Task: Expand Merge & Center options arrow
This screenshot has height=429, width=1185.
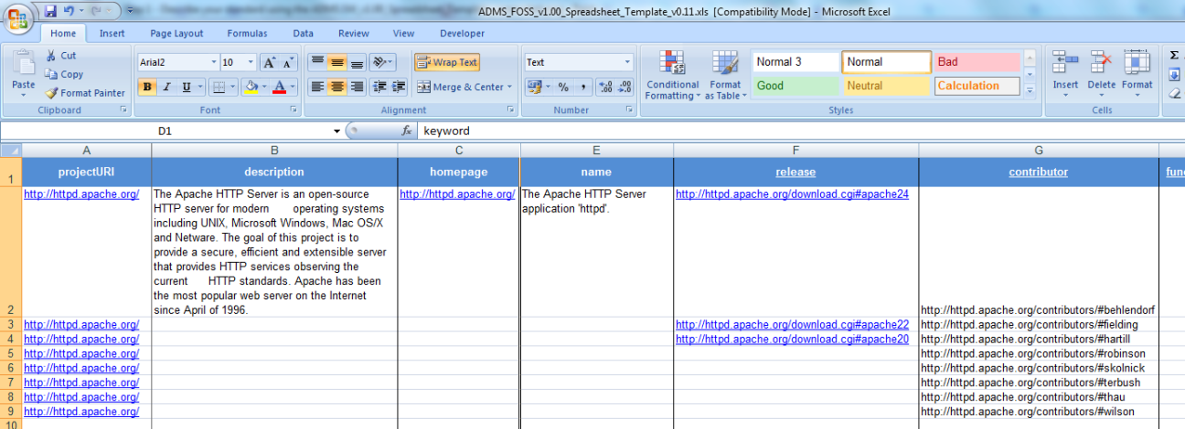Action: [510, 88]
